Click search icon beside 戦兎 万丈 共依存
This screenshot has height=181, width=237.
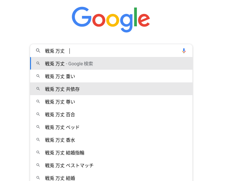pos(38,89)
